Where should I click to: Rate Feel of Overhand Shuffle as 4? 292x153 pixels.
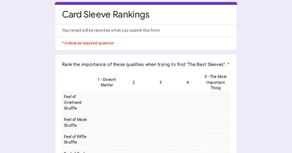(x=187, y=102)
